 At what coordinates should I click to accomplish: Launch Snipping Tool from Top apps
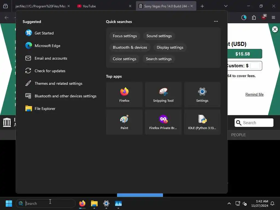(x=163, y=95)
